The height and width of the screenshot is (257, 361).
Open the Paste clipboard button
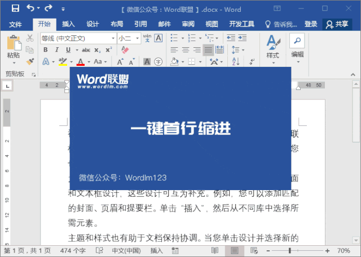(x=14, y=49)
